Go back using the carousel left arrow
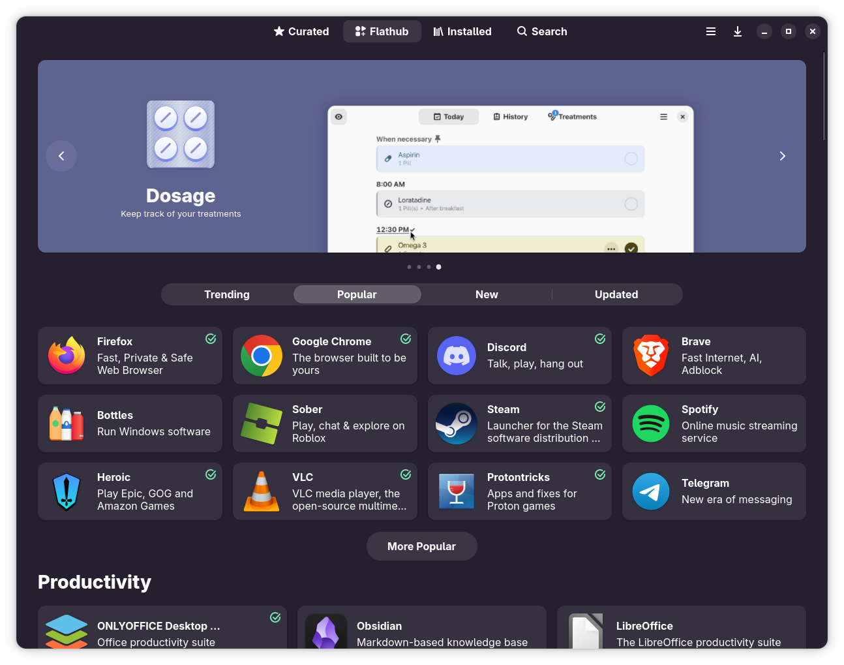 (61, 156)
